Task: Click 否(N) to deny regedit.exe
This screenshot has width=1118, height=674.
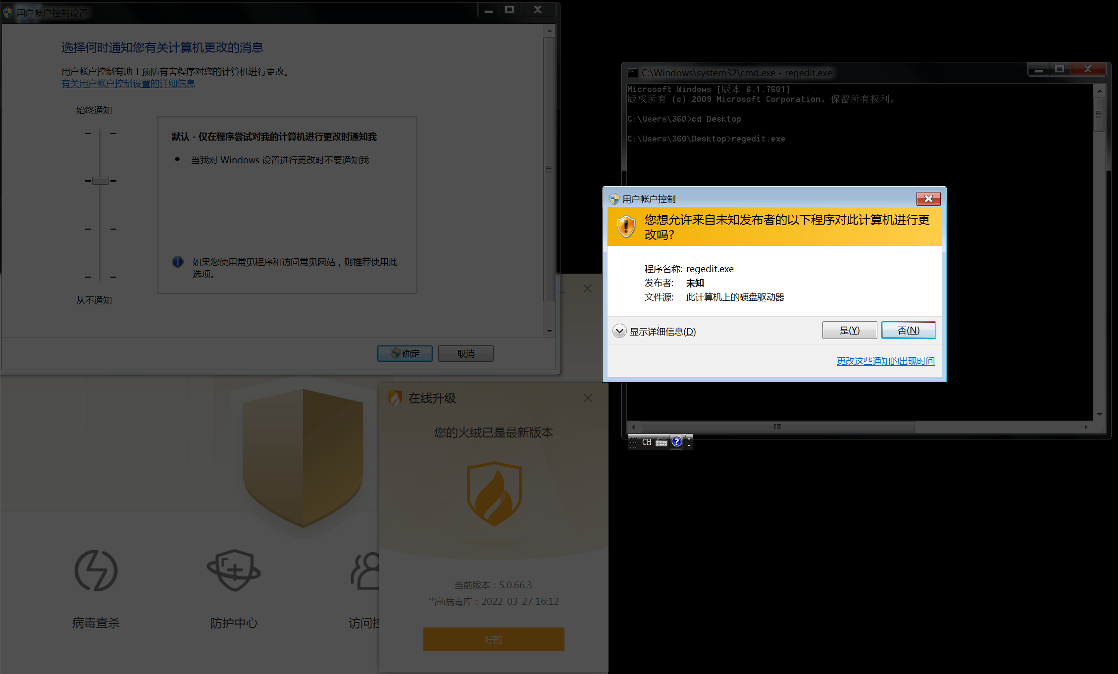Action: tap(908, 331)
